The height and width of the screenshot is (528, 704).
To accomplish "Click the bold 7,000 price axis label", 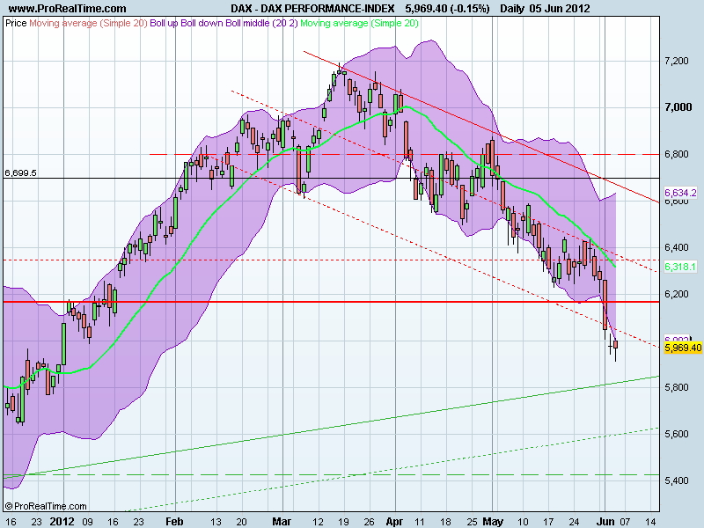I will (678, 107).
